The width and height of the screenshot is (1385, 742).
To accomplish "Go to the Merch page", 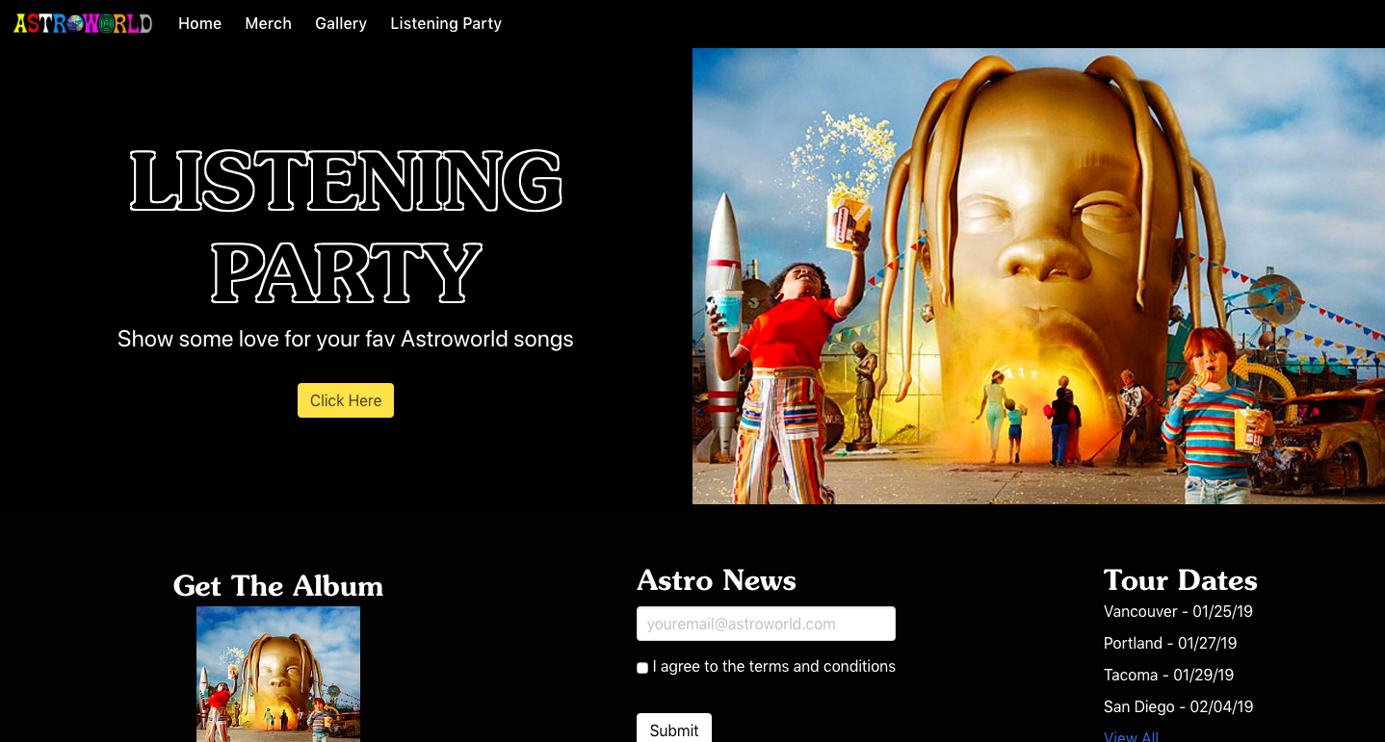I will click(268, 23).
